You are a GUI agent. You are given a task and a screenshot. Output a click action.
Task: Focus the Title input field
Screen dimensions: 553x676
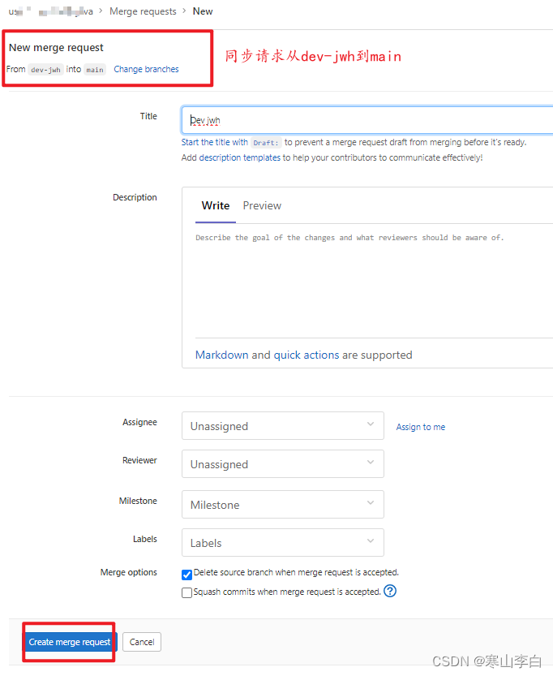tap(367, 120)
